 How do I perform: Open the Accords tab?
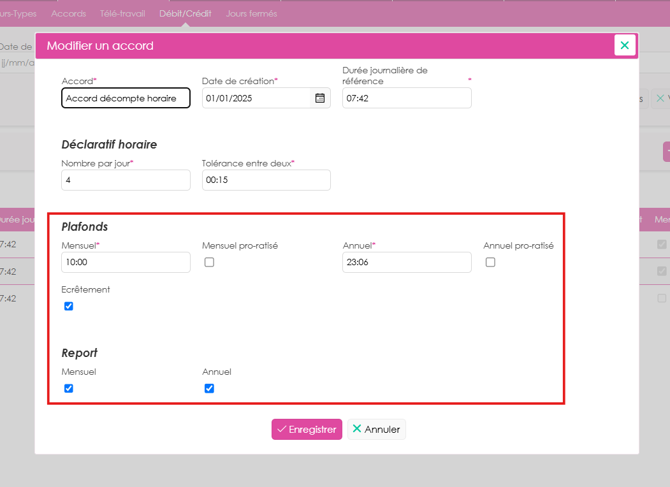[68, 13]
